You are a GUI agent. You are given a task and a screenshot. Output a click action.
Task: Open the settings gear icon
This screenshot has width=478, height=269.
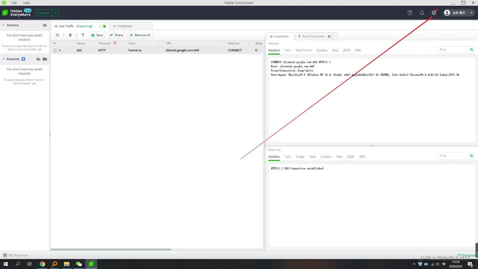434,13
